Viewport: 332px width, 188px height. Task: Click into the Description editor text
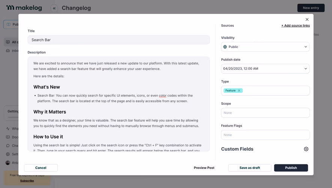click(x=119, y=104)
